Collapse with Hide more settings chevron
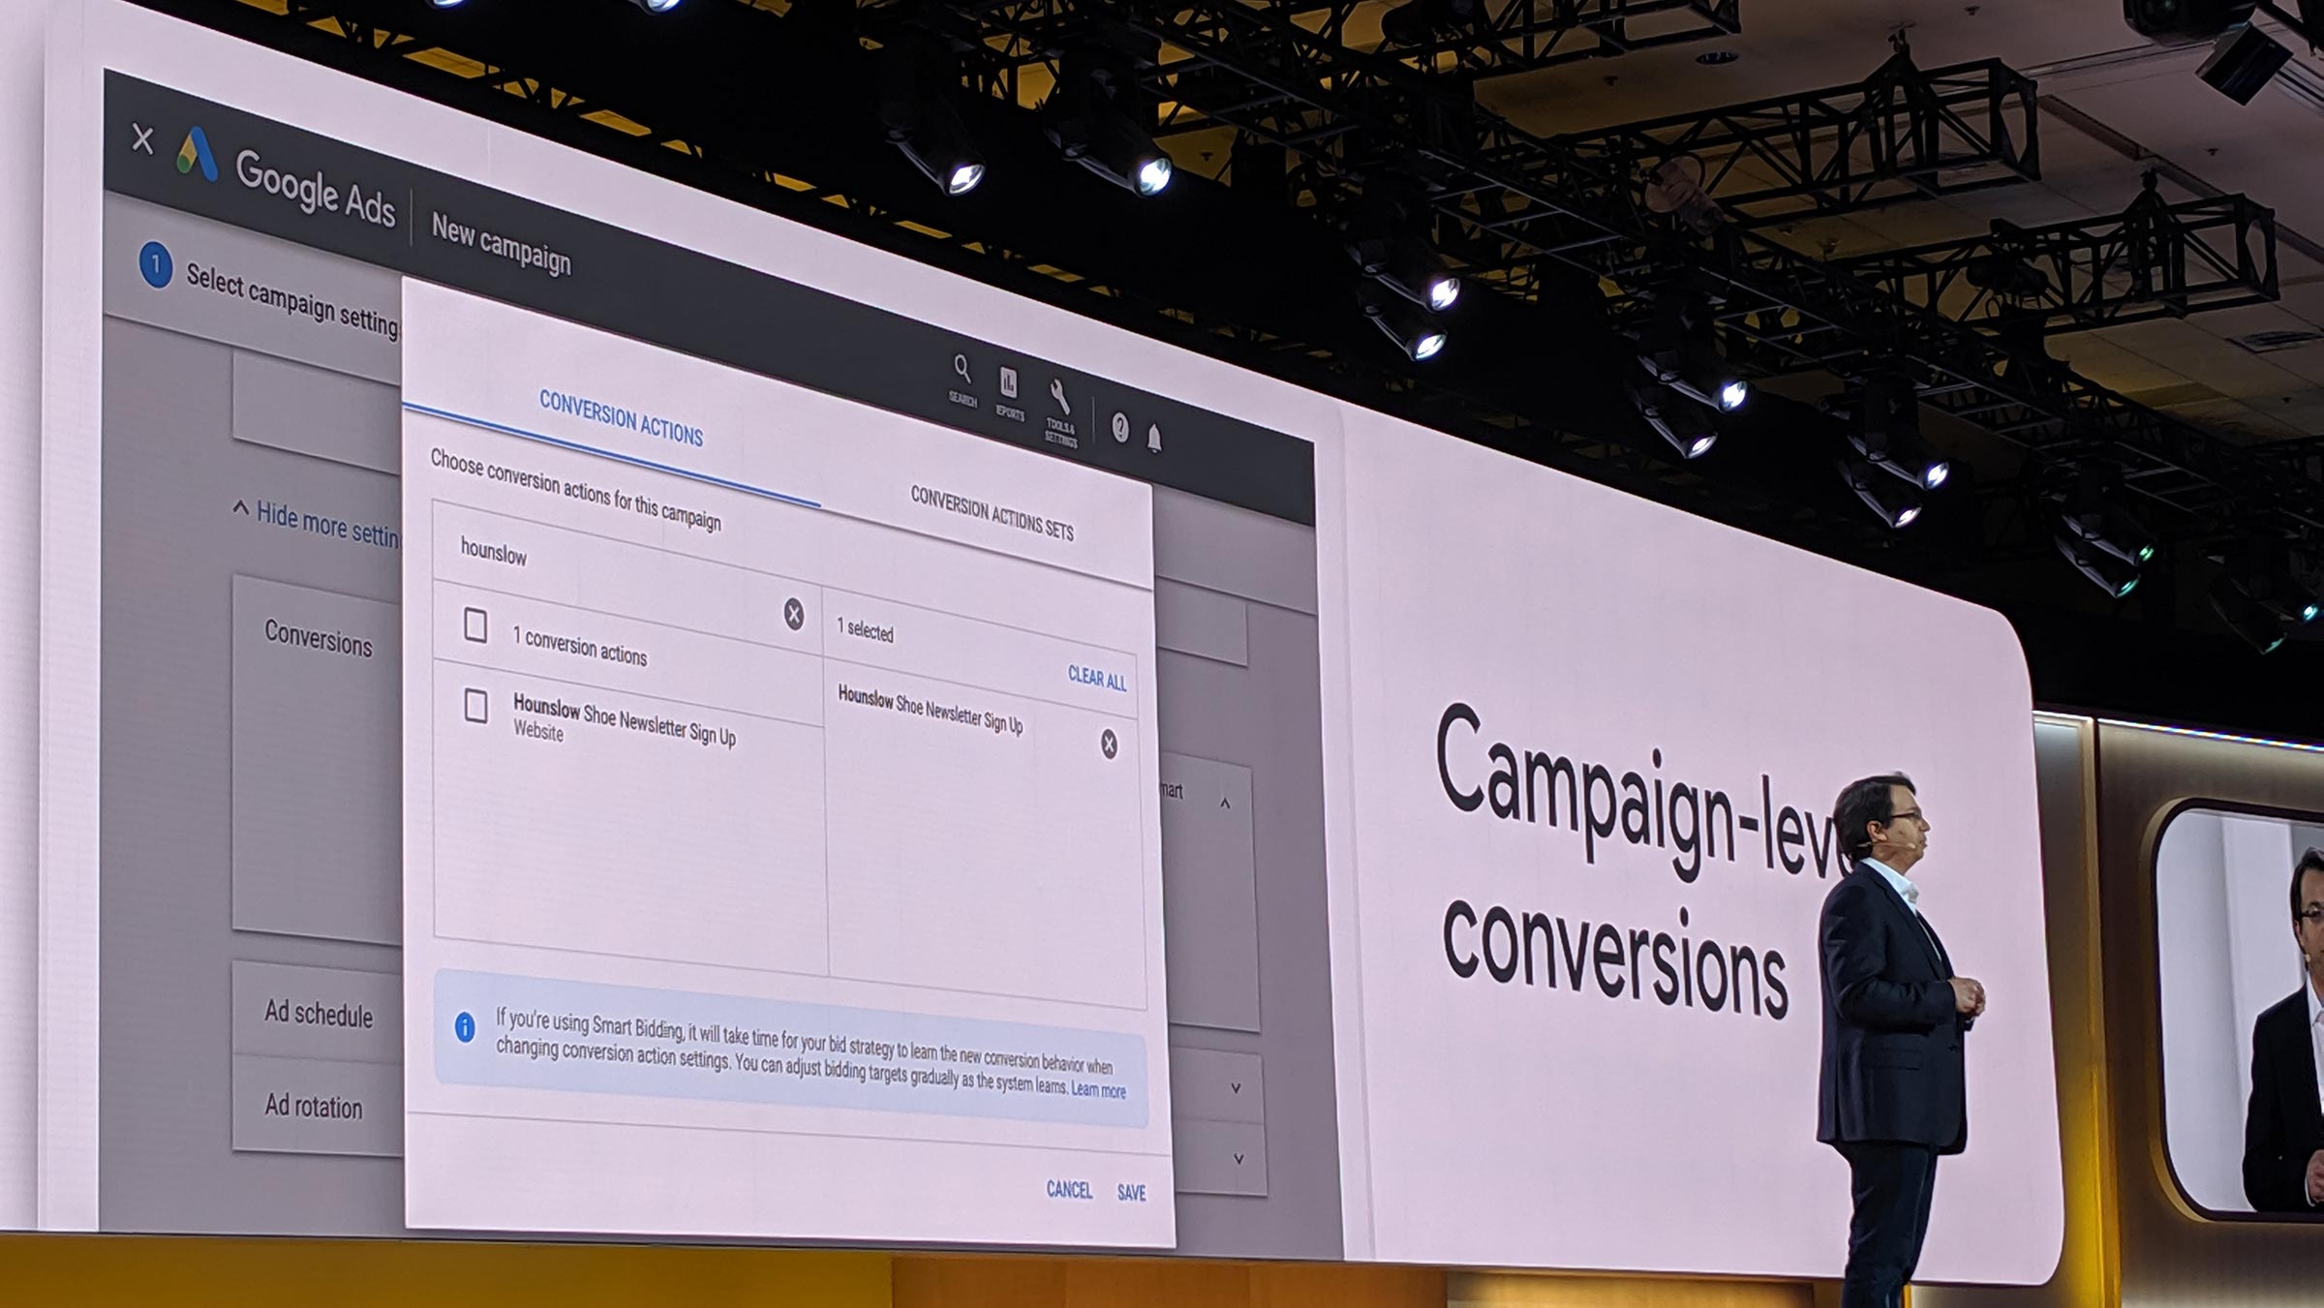This screenshot has width=2324, height=1308. click(240, 507)
